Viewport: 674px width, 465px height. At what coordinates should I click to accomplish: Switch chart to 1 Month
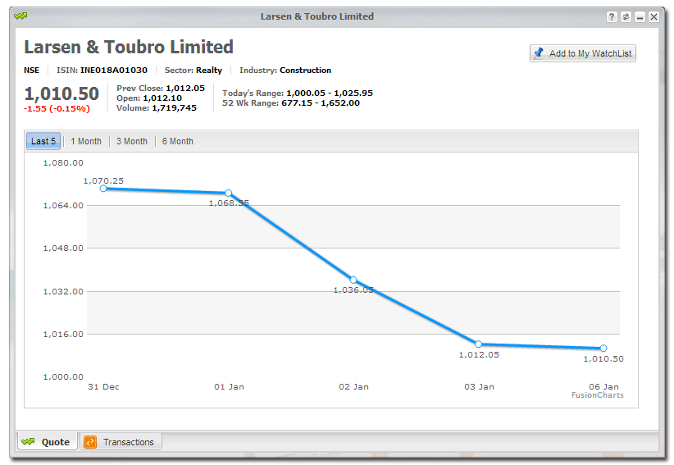[86, 141]
